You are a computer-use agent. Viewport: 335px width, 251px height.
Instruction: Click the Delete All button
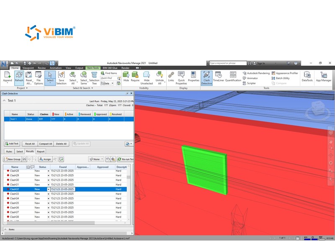click(x=61, y=143)
